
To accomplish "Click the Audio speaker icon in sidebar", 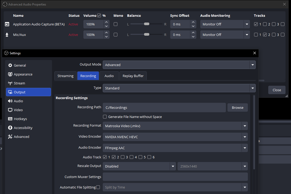I will 10,101.
